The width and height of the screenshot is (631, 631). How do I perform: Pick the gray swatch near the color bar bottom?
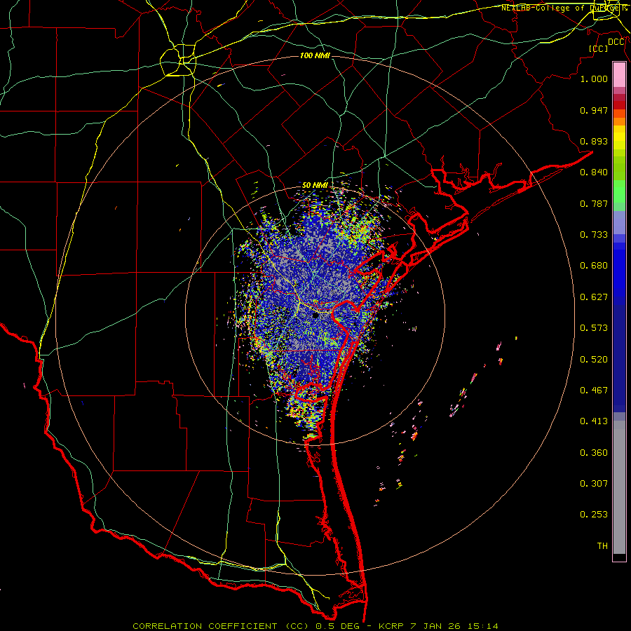[x=619, y=487]
